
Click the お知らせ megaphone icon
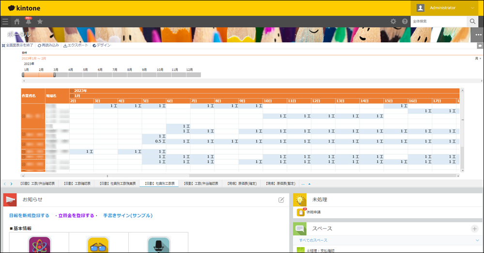(x=10, y=200)
